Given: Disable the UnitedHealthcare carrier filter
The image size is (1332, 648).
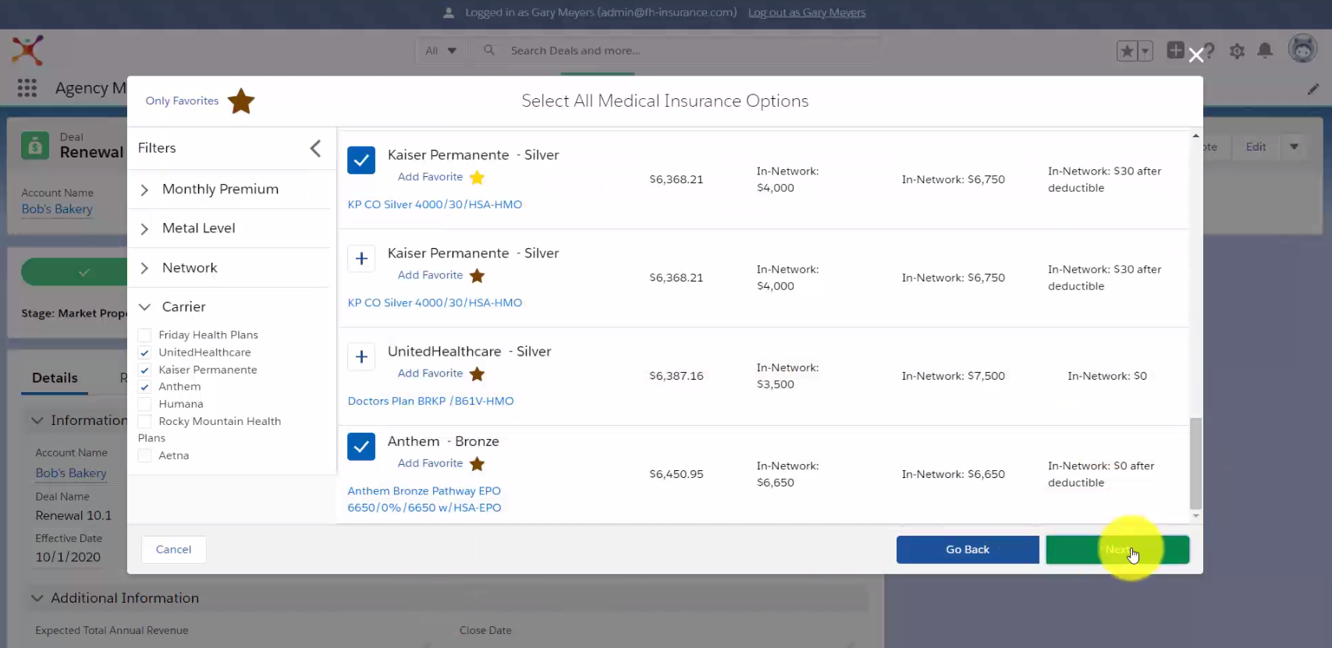Looking at the screenshot, I should pyautogui.click(x=144, y=352).
